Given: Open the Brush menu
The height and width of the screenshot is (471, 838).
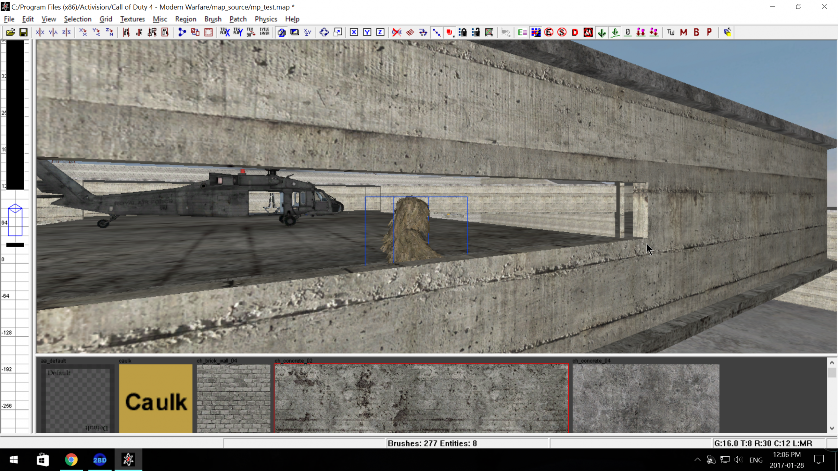Looking at the screenshot, I should tap(213, 19).
